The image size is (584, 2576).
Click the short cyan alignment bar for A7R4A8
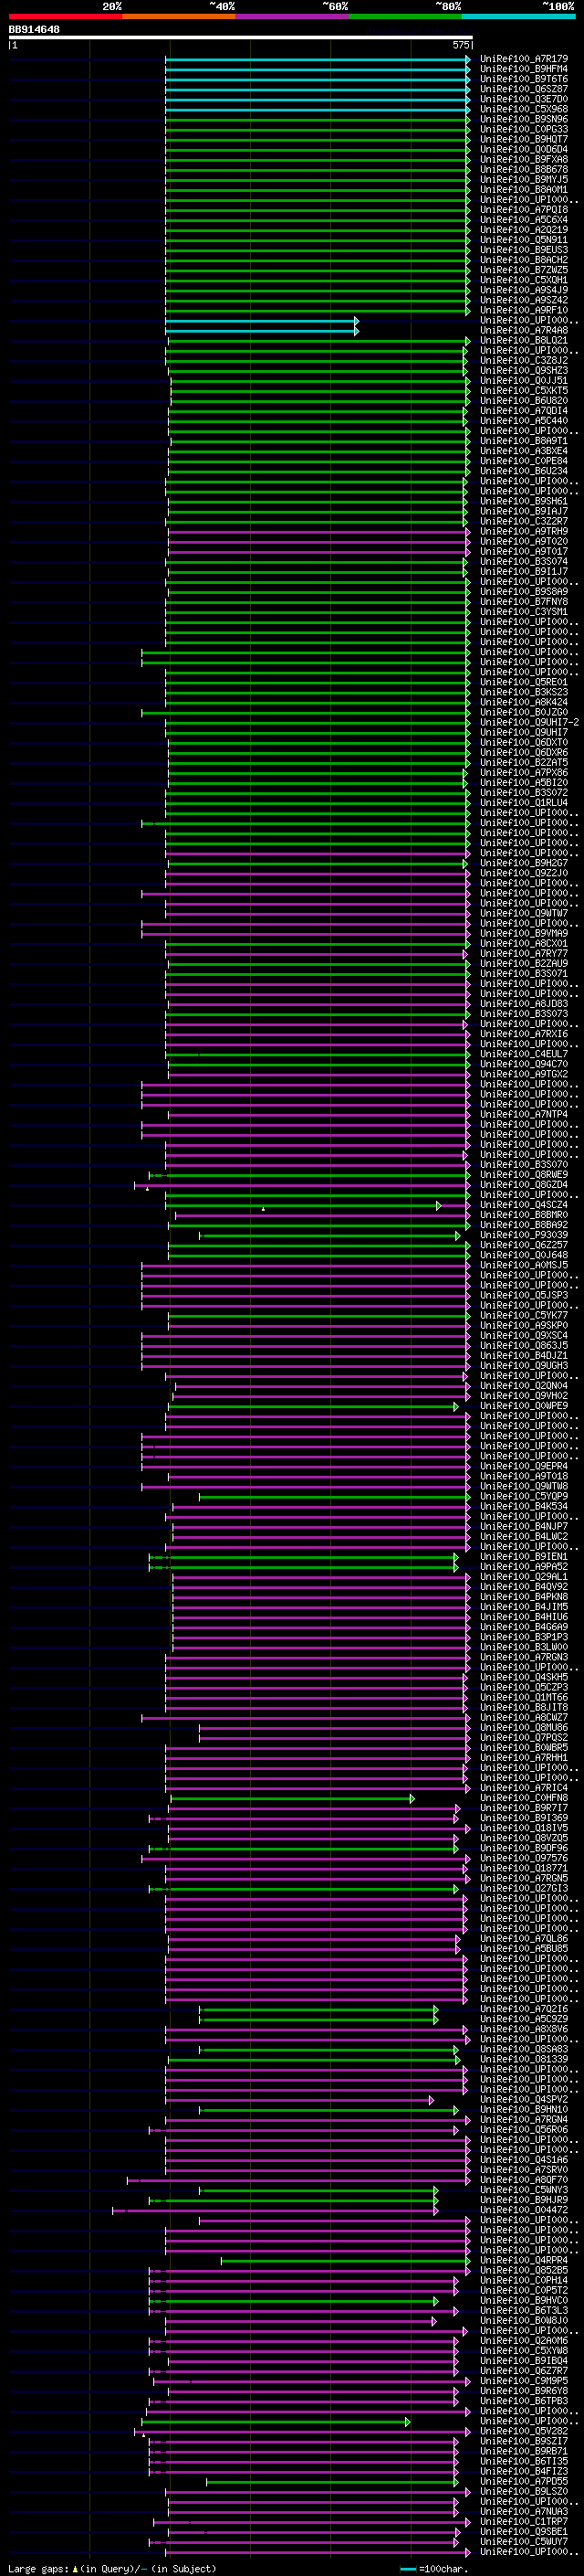pos(262,331)
